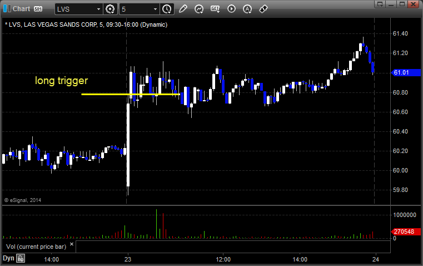Click the blue chart window link icon

coord(7,9)
